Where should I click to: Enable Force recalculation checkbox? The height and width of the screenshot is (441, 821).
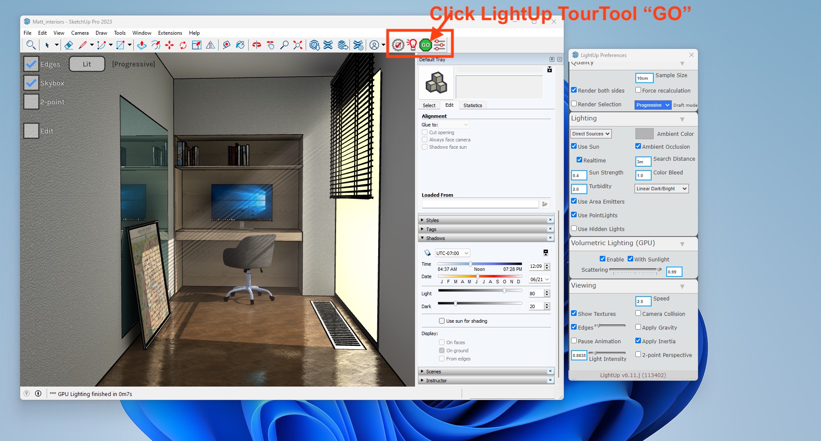point(638,90)
